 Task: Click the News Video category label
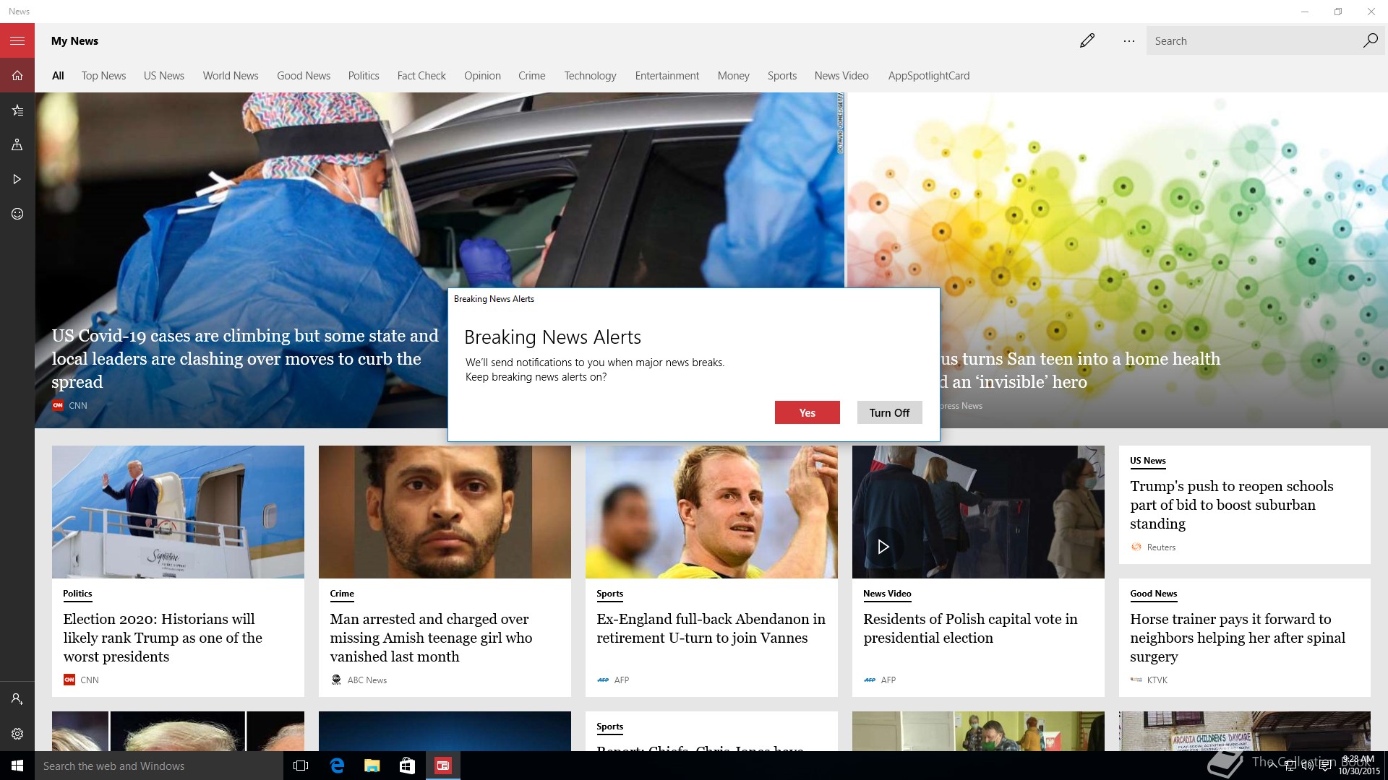887,594
